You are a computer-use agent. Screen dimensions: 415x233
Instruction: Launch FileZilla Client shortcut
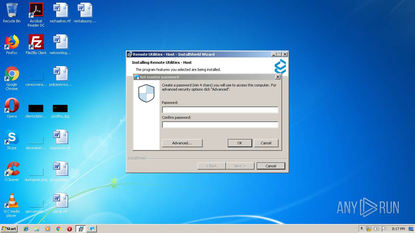tap(36, 45)
